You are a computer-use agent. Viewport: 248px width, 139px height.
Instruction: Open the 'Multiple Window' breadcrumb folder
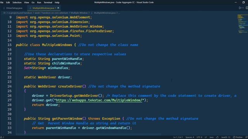click(79, 13)
